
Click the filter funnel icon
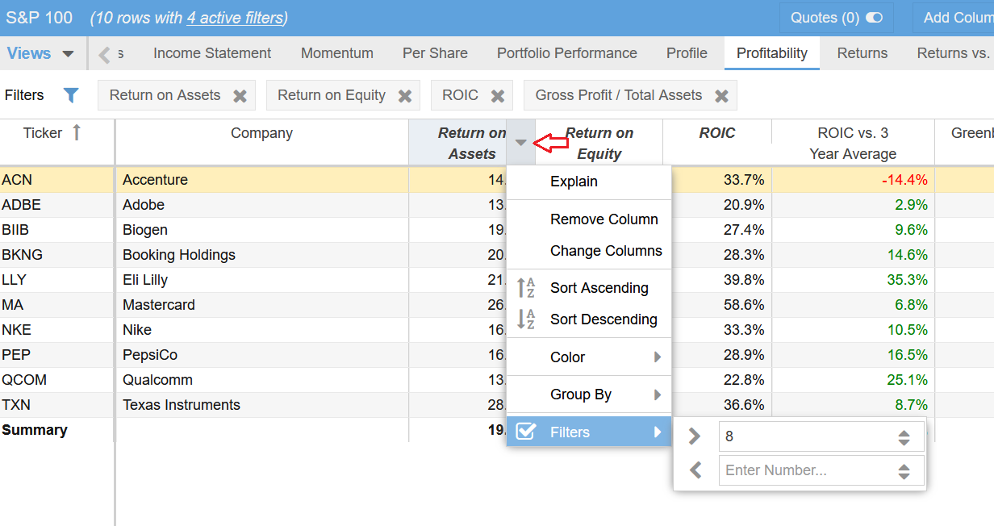(71, 95)
